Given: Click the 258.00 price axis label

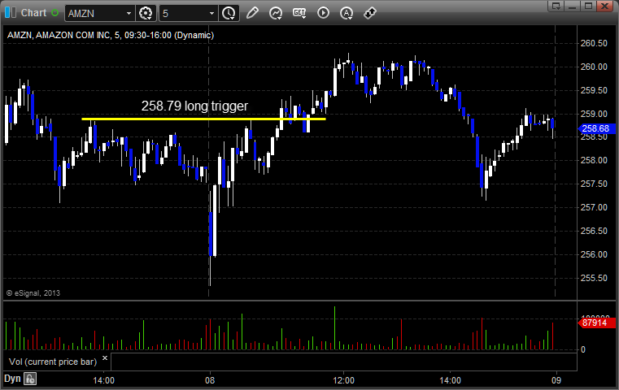Looking at the screenshot, I should (594, 161).
